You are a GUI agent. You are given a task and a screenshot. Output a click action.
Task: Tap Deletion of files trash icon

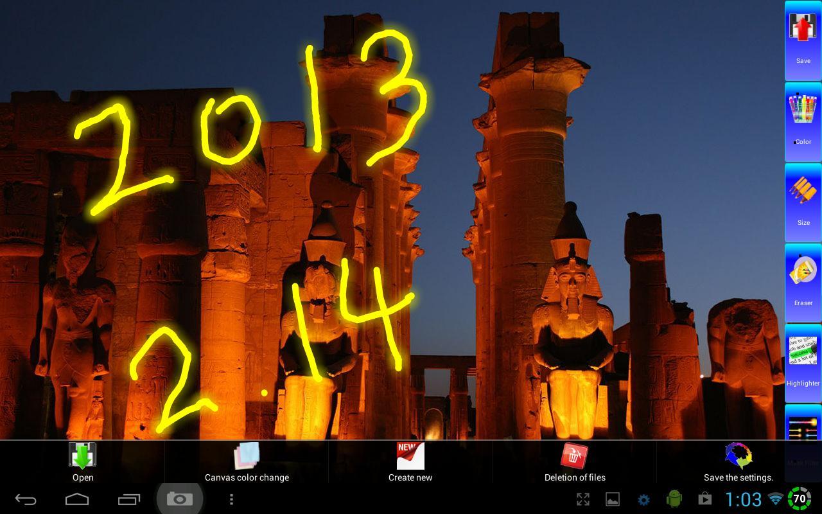pos(574,462)
